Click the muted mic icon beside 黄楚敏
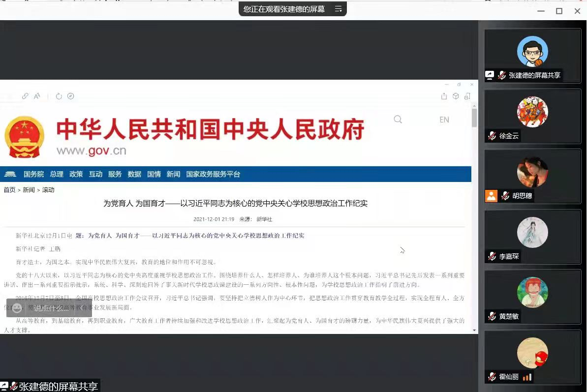Screen dimensions: 587x392 (492, 316)
